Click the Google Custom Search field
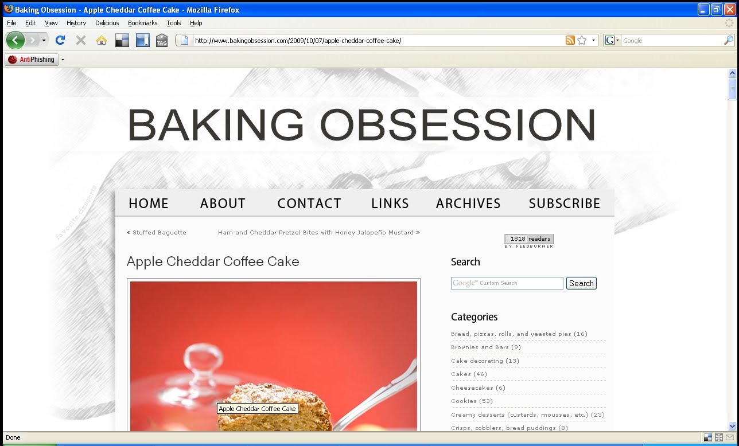 coord(507,283)
